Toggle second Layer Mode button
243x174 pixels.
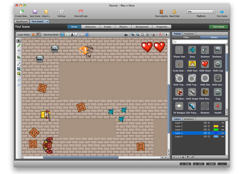click(x=39, y=34)
